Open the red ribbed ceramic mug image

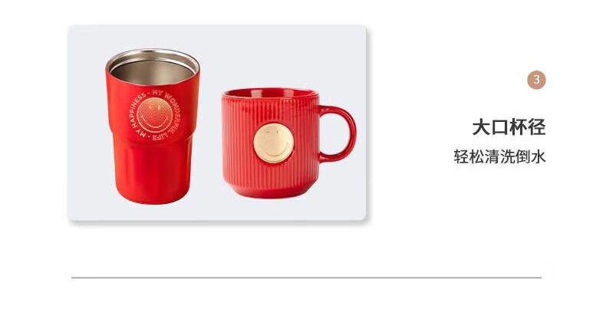tap(288, 143)
